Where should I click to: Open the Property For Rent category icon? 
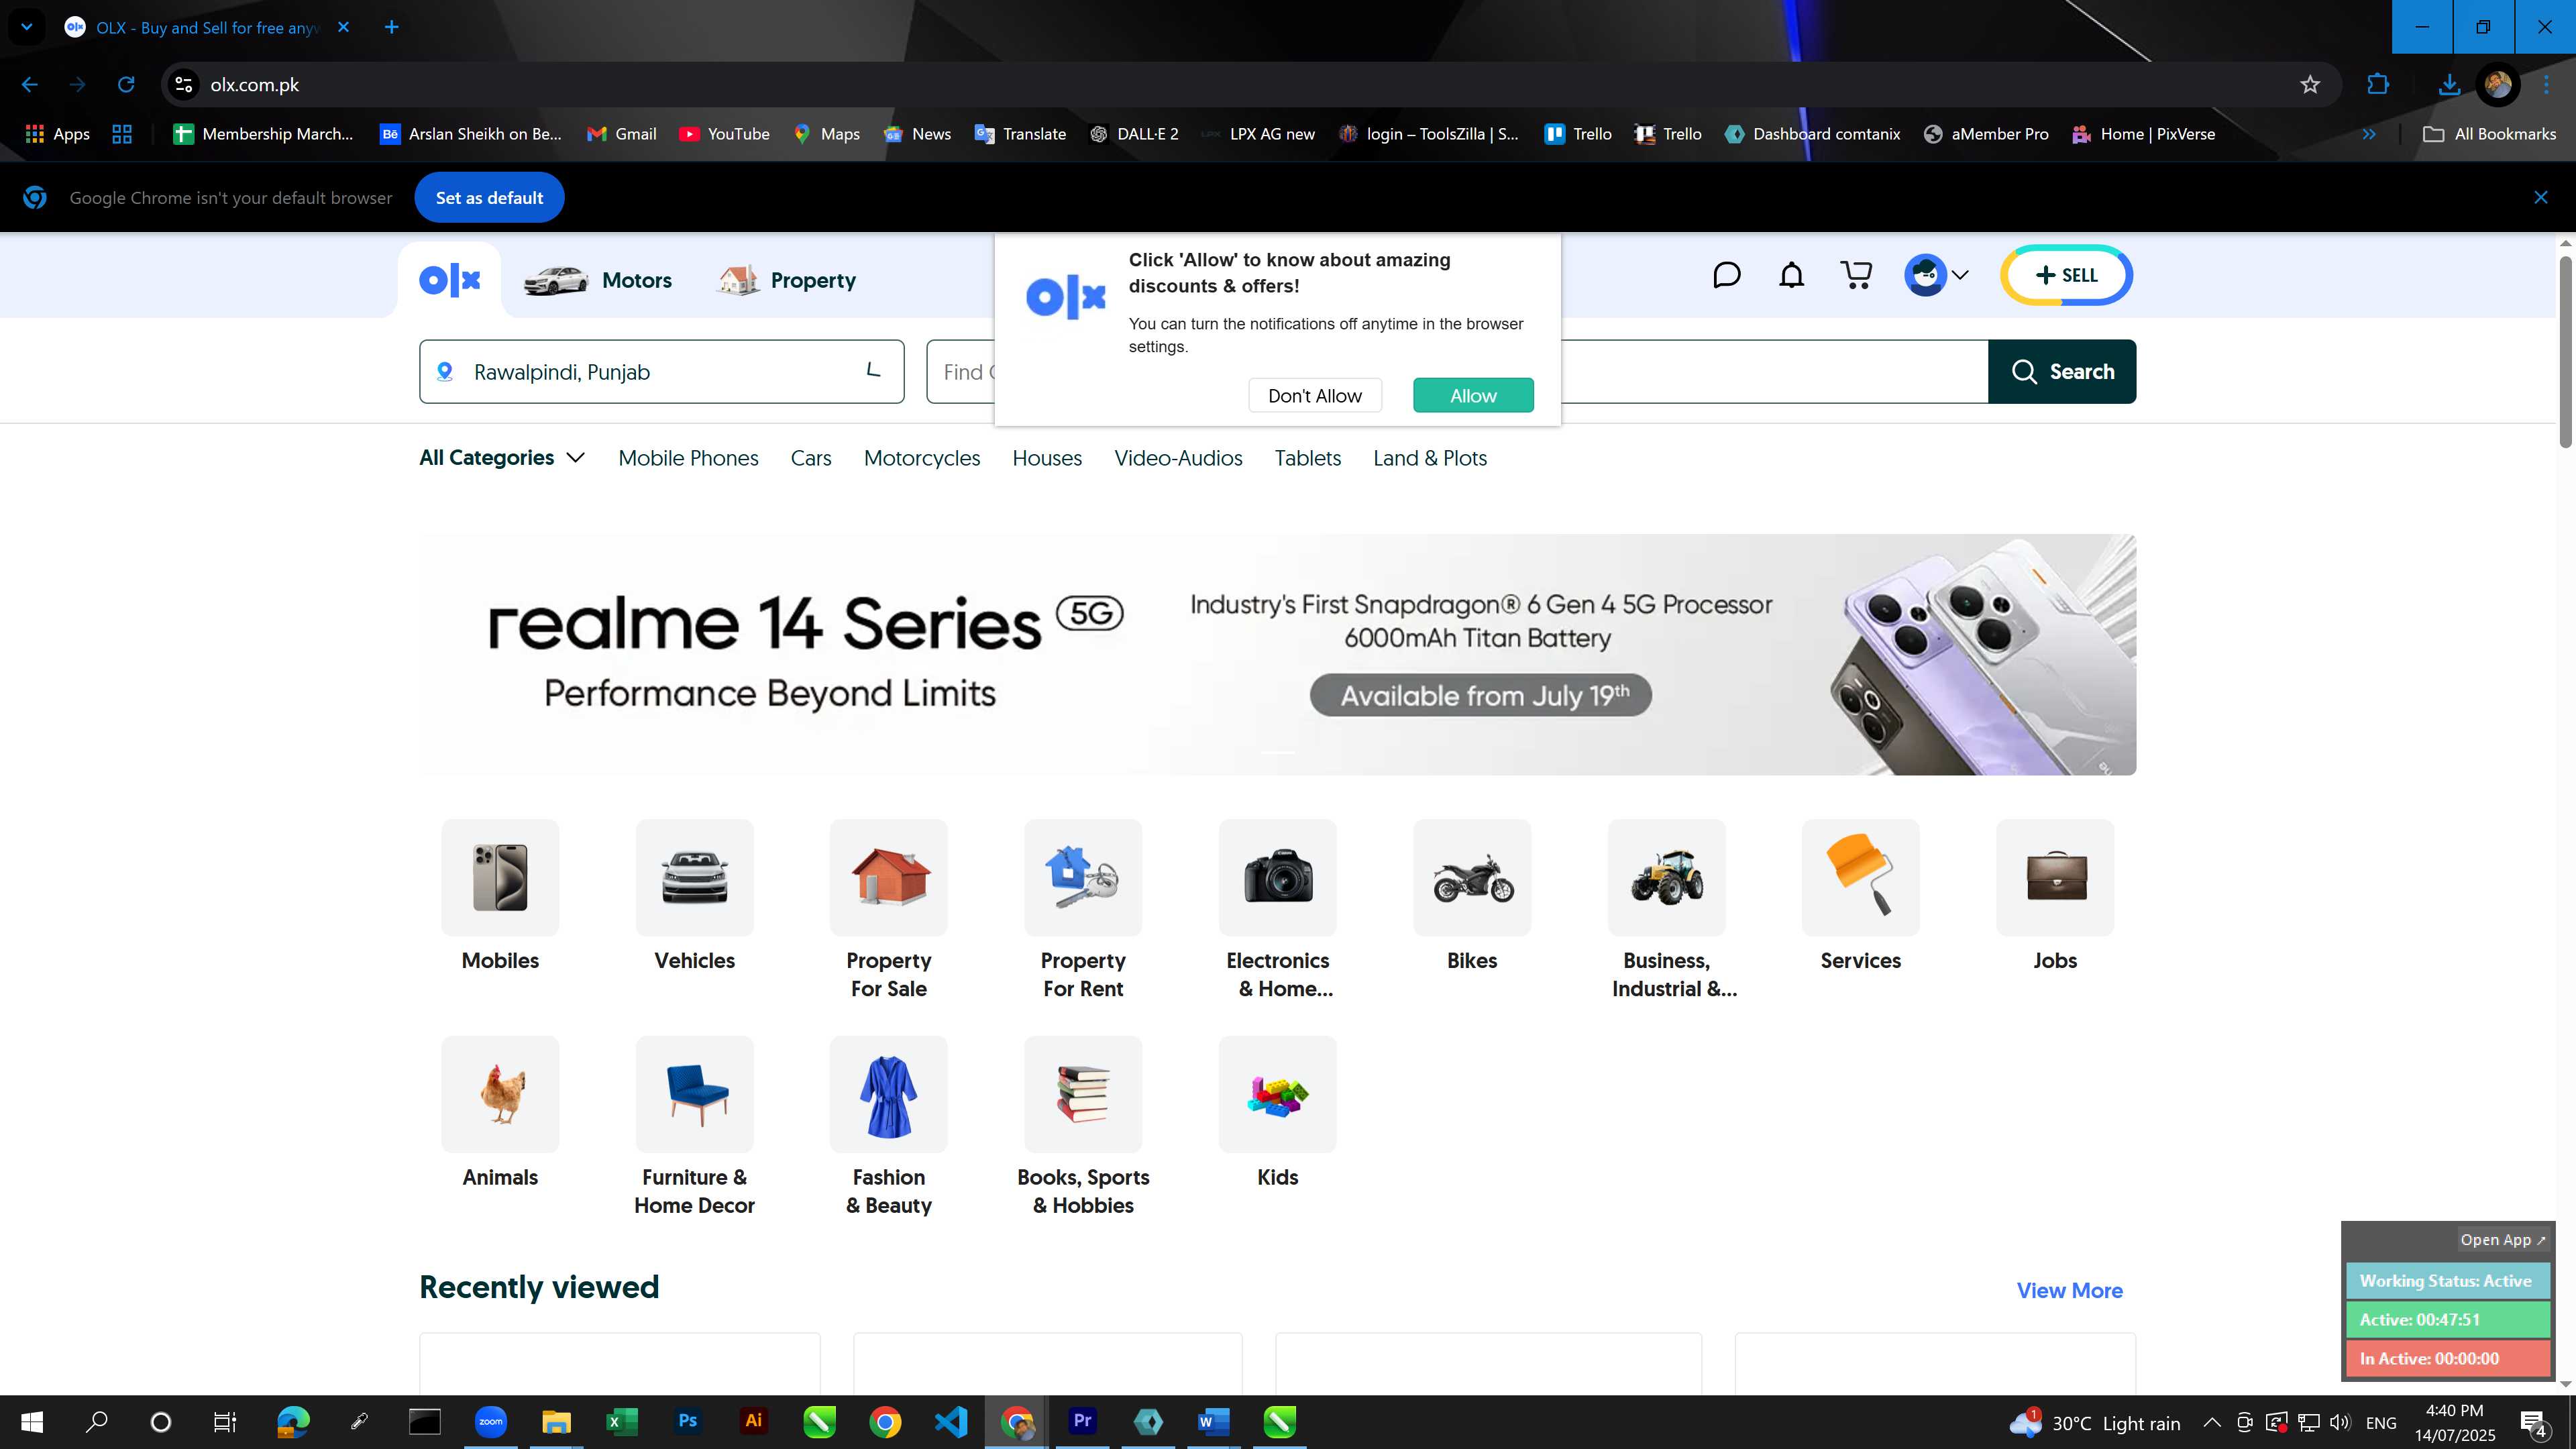coord(1083,877)
